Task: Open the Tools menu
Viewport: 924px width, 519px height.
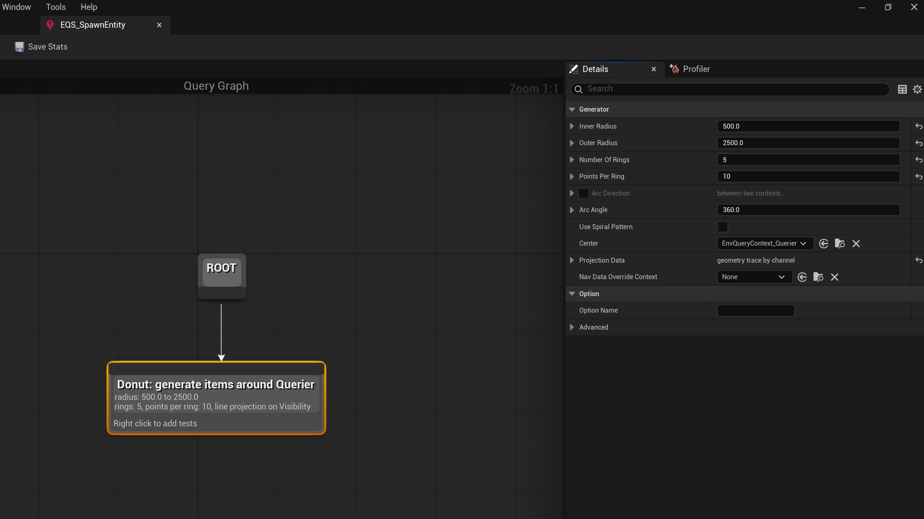Action: click(x=55, y=7)
